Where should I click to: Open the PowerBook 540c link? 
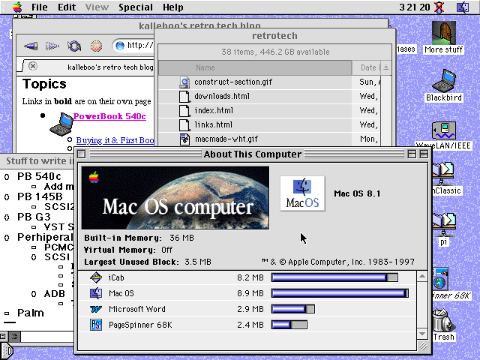pyautogui.click(x=109, y=116)
